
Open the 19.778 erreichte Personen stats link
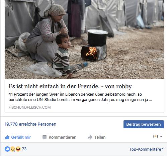tap(30, 124)
